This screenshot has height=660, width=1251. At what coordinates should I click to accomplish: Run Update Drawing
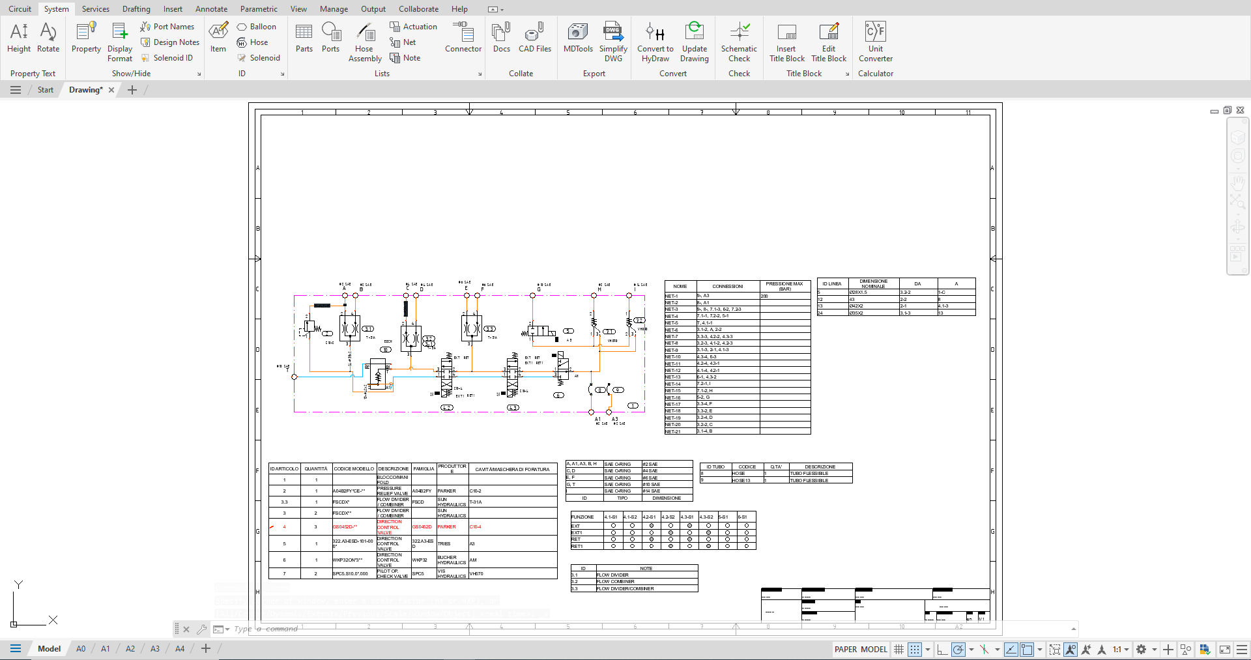695,42
